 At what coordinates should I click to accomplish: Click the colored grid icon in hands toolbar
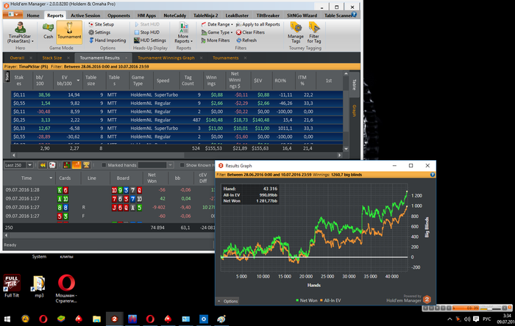[67, 165]
